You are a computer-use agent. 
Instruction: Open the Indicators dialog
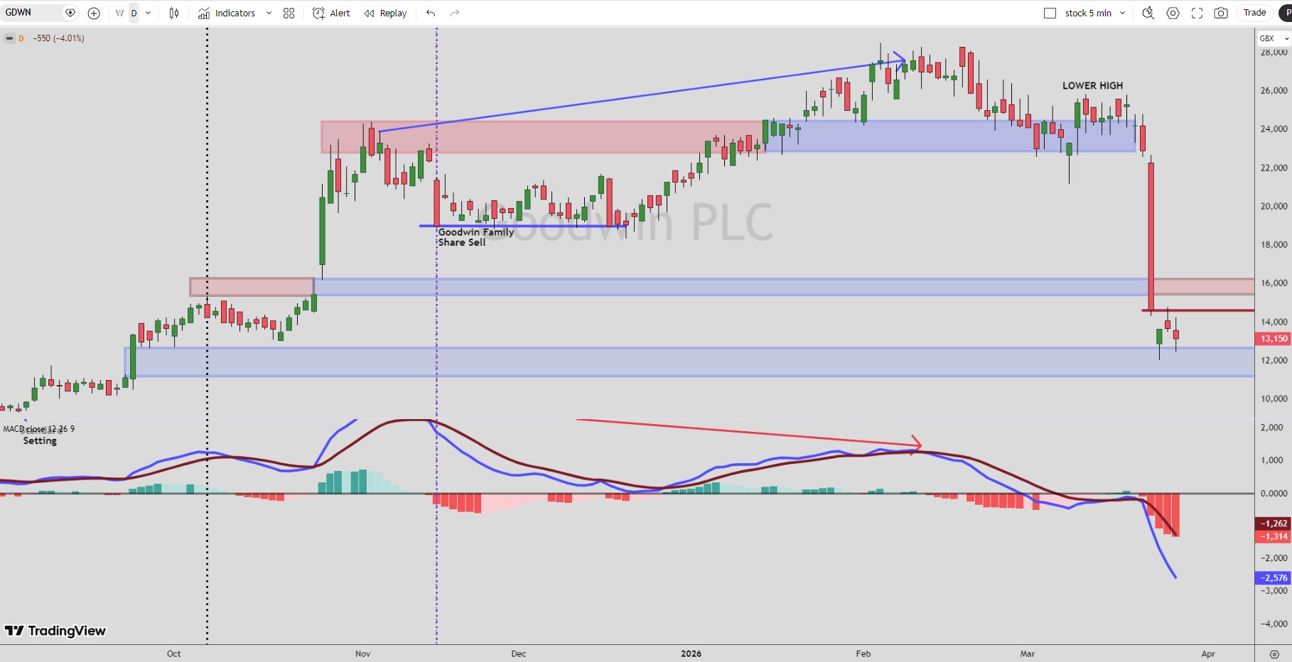click(227, 13)
